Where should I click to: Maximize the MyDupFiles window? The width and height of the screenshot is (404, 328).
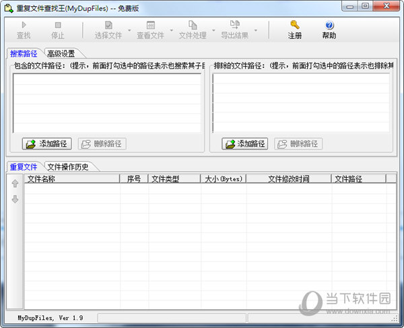(366, 6)
